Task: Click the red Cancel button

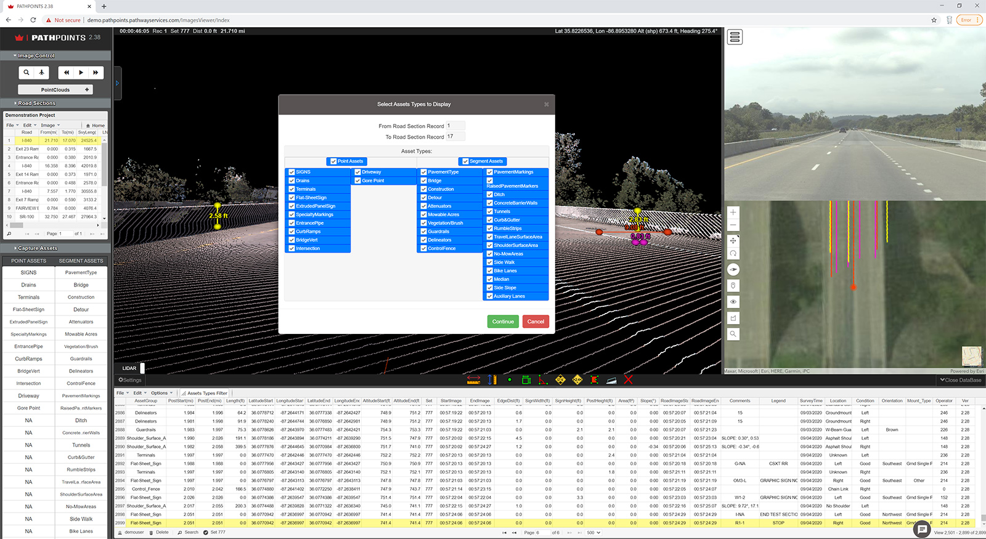Action: pos(536,322)
